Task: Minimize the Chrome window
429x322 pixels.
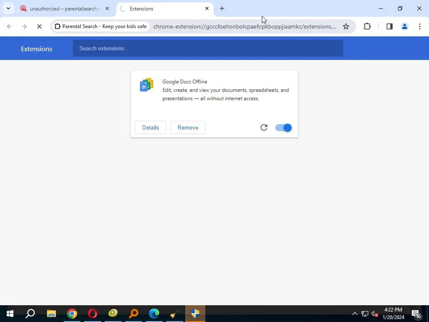Action: [x=380, y=8]
